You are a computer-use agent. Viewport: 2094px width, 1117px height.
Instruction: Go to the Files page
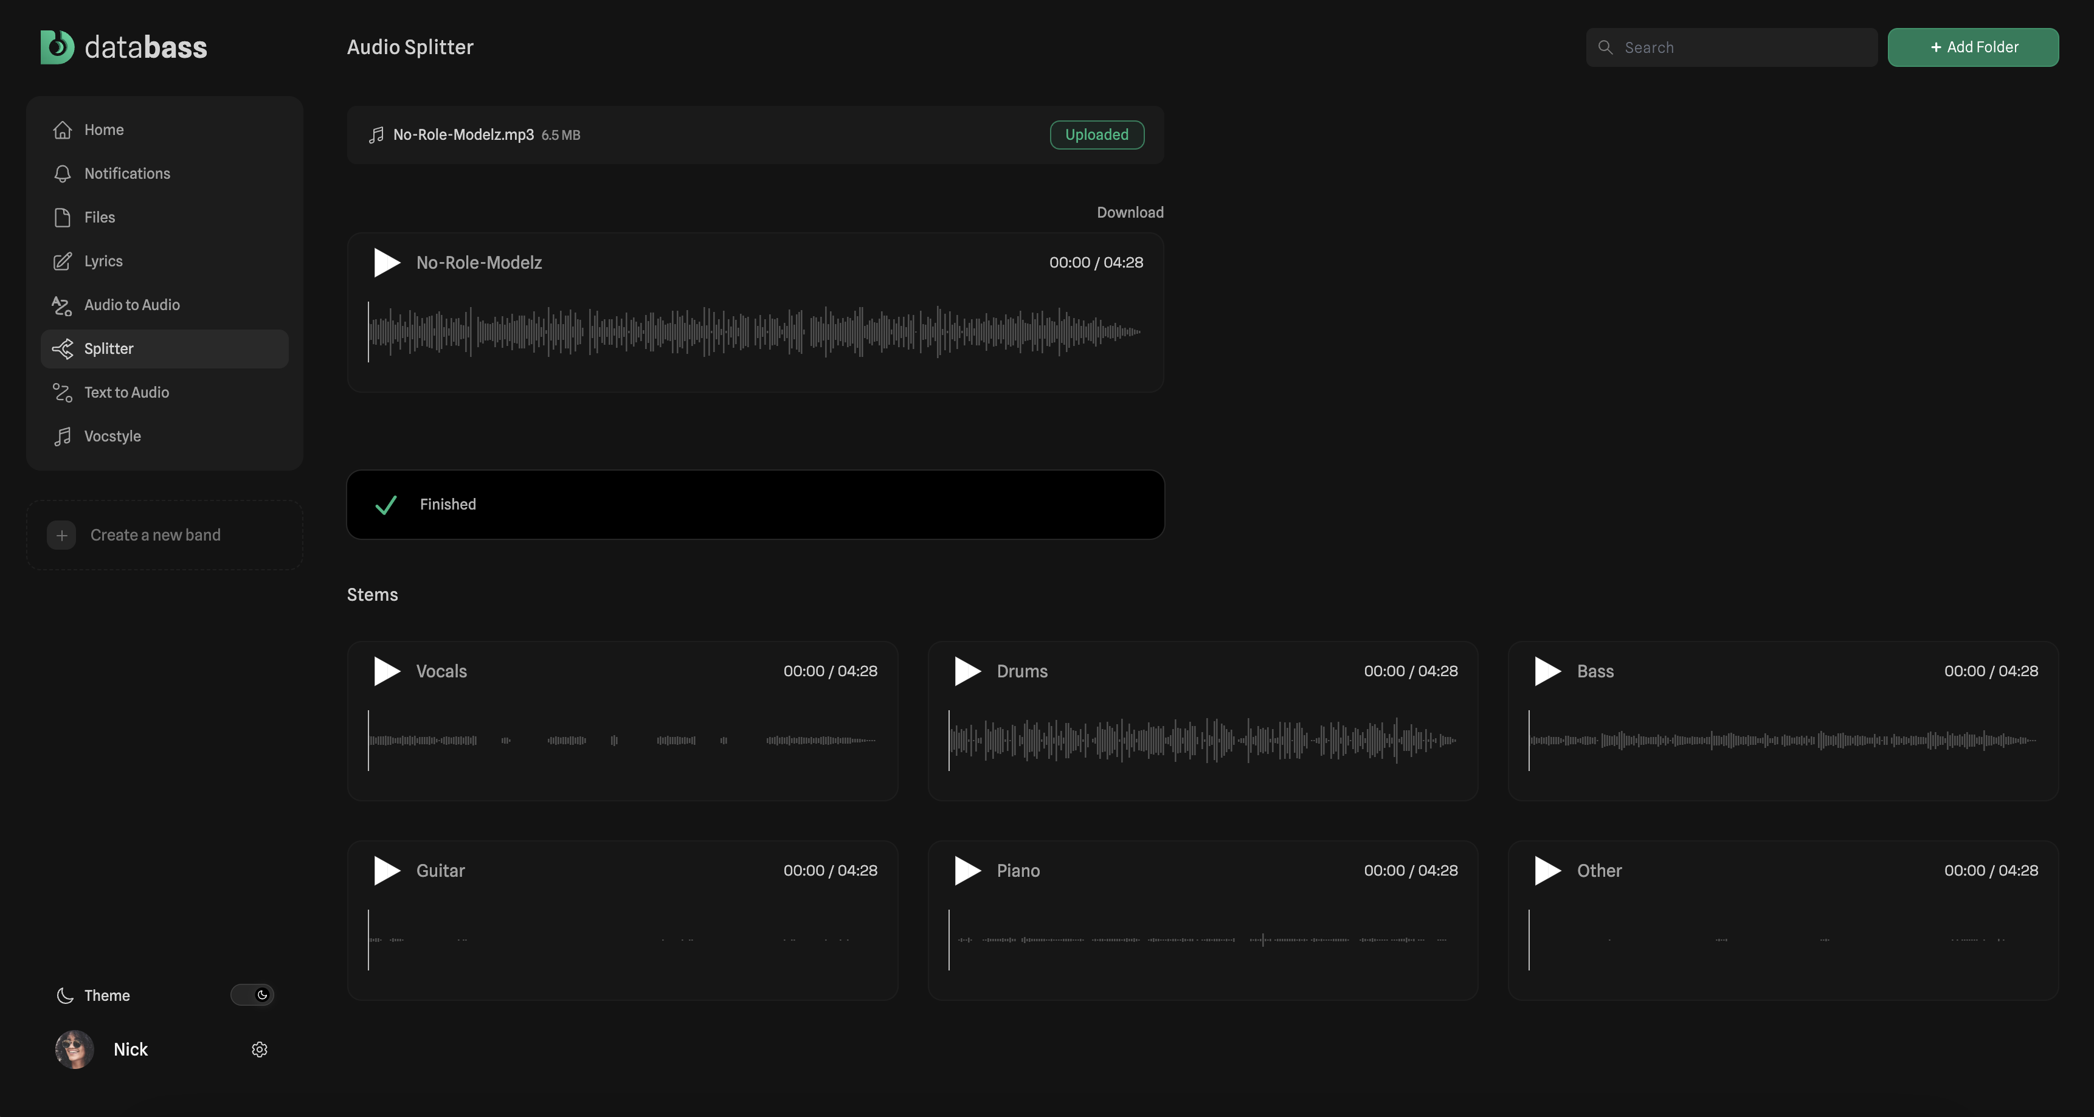coord(165,218)
